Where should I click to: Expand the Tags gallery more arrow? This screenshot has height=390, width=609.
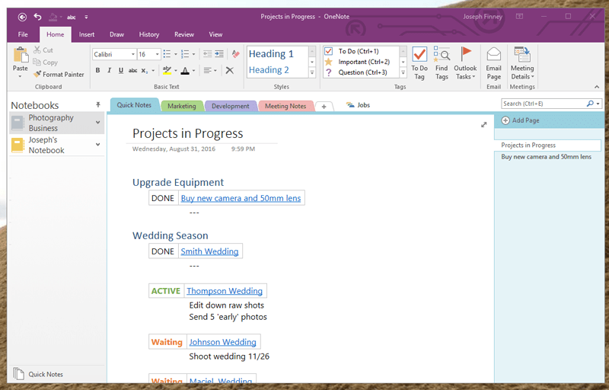(403, 72)
